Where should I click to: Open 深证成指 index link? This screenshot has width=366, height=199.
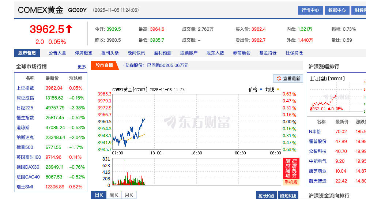click(x=25, y=98)
